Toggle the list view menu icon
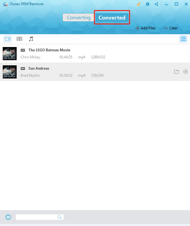 click(x=183, y=39)
